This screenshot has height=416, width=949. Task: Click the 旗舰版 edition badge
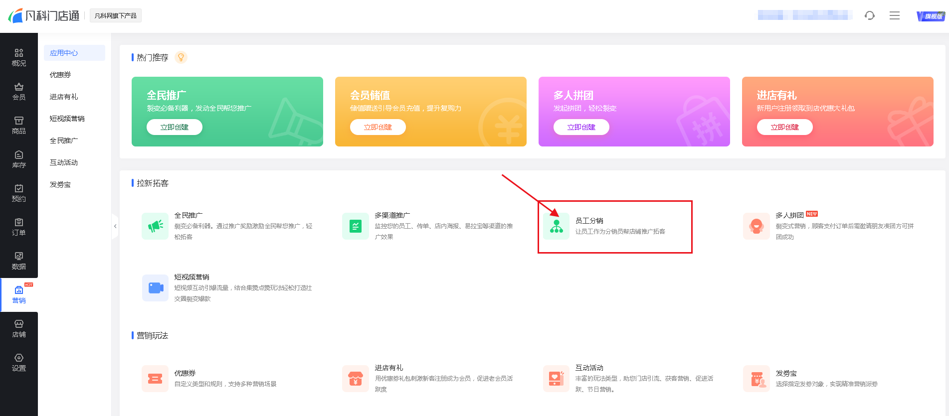(x=931, y=16)
